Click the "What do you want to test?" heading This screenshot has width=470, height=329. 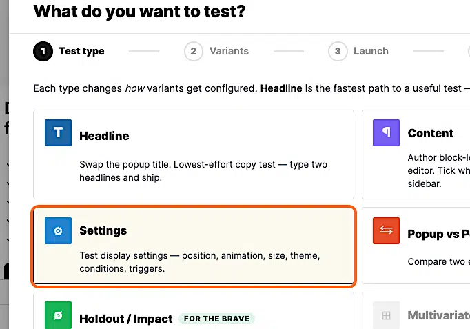coord(139,12)
